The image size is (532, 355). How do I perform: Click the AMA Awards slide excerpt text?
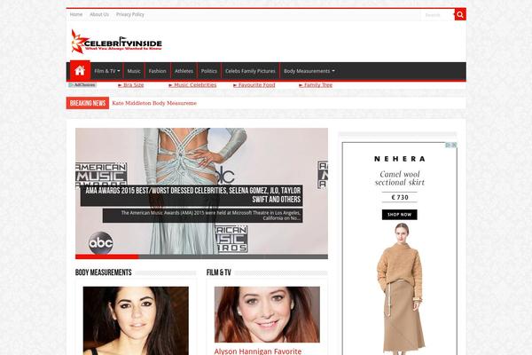[x=203, y=216]
